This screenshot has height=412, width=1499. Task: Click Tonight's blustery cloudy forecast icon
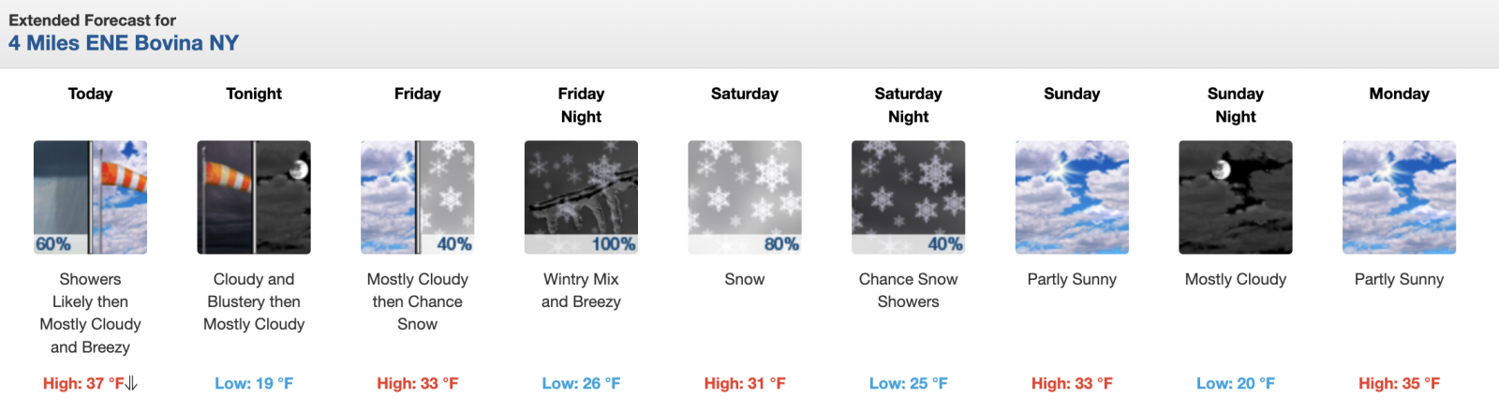(254, 198)
